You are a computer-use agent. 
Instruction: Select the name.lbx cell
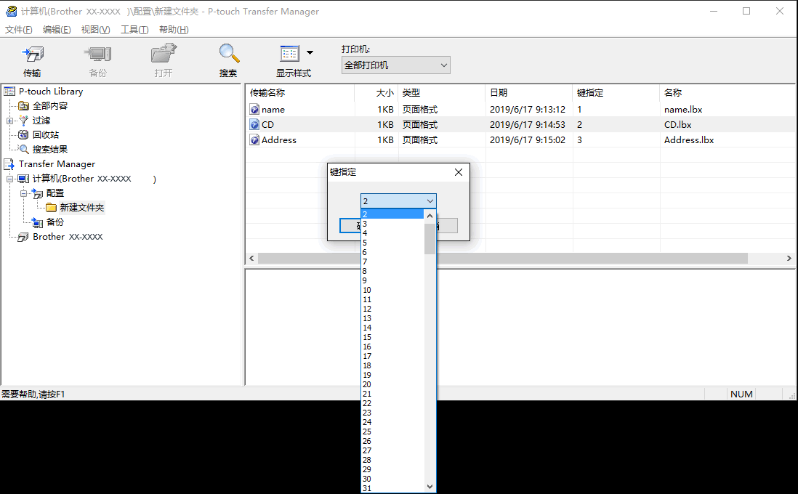coord(683,110)
